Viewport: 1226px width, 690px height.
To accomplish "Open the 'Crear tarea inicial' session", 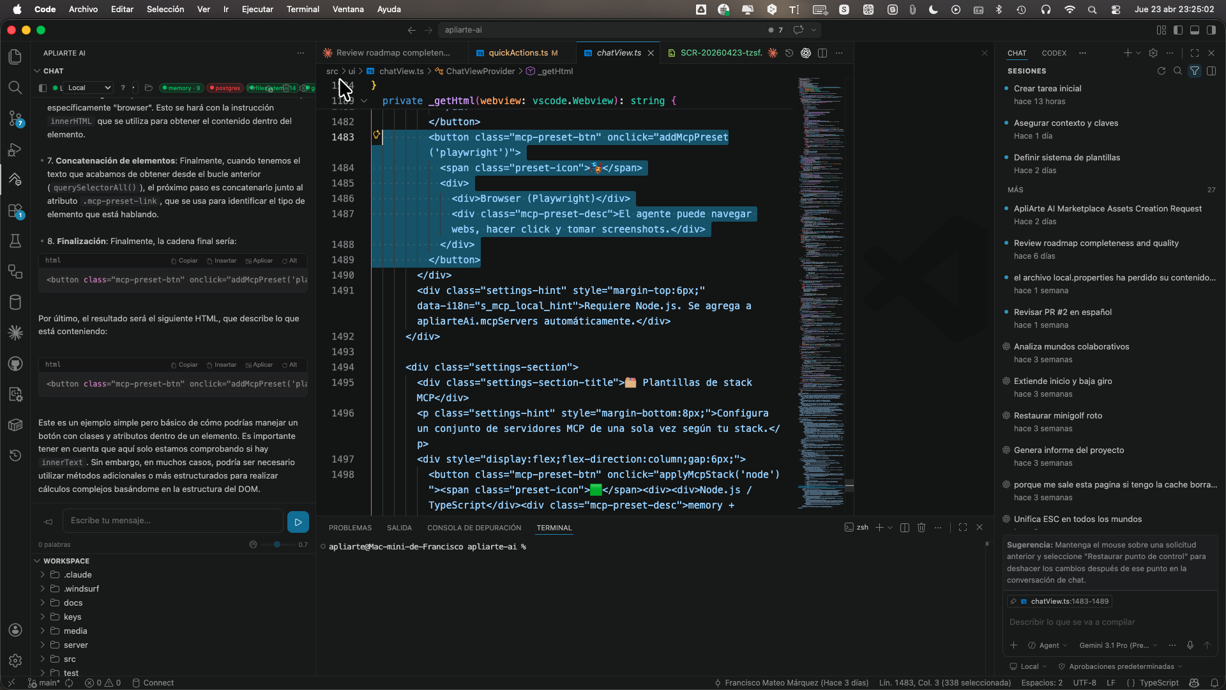I will coord(1047,88).
